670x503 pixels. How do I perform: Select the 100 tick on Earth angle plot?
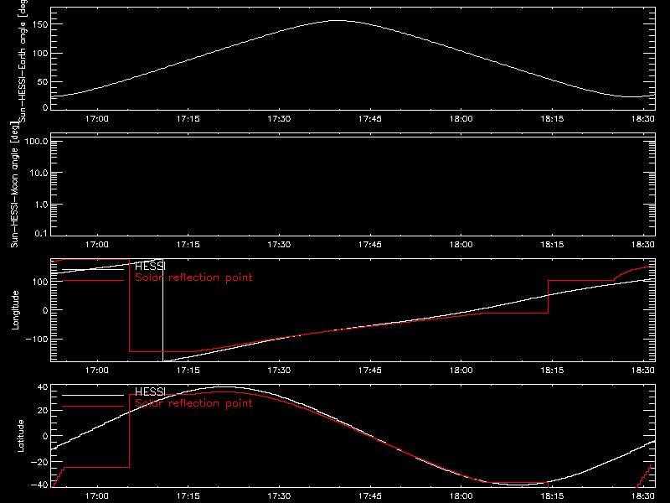[x=39, y=54]
